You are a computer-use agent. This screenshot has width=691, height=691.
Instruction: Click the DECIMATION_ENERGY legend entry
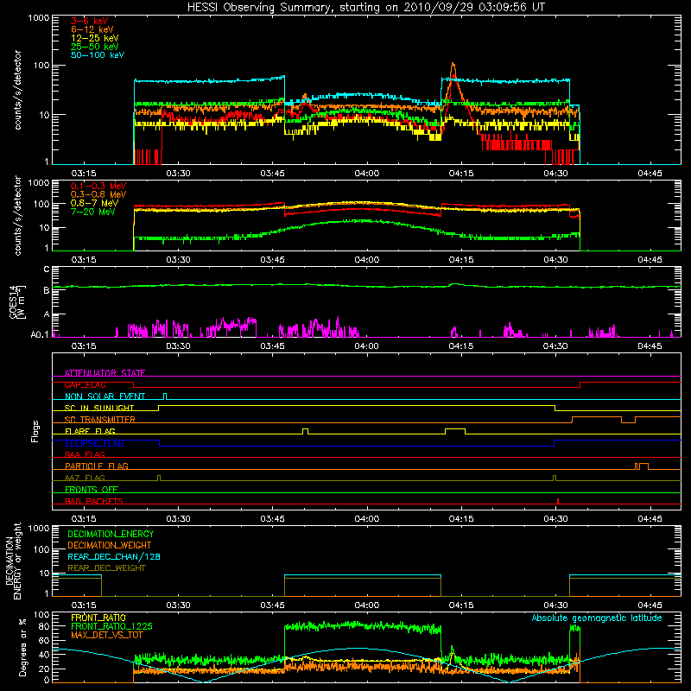pyautogui.click(x=111, y=534)
